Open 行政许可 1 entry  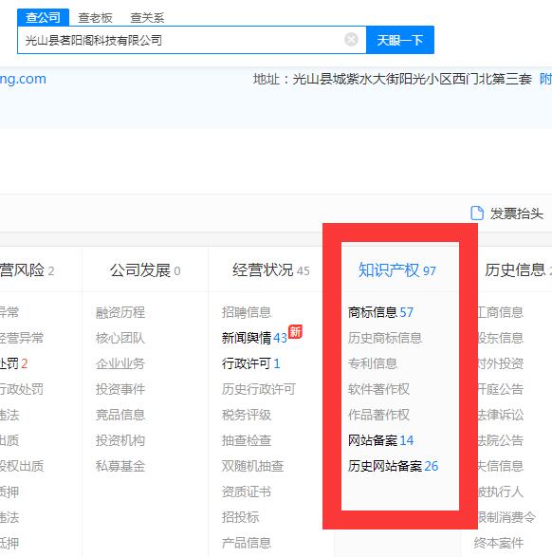coord(251,363)
